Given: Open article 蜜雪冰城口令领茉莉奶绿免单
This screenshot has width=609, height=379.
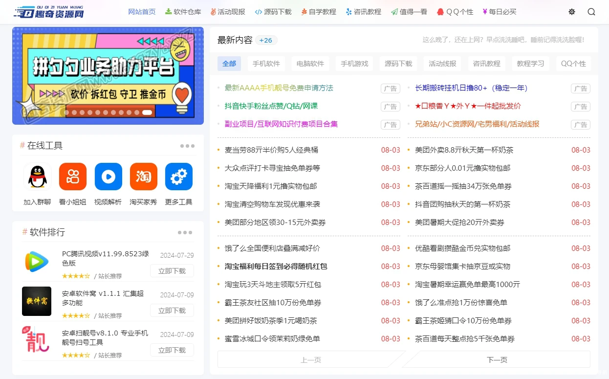Looking at the screenshot, I should (272, 339).
